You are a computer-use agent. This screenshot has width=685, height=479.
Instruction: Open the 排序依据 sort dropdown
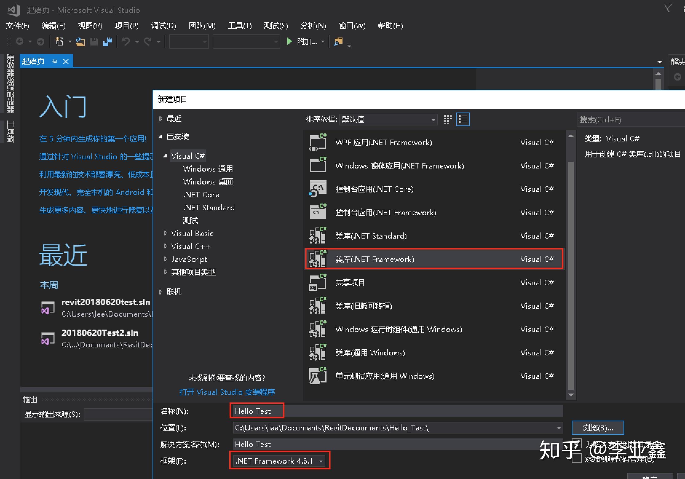(388, 119)
